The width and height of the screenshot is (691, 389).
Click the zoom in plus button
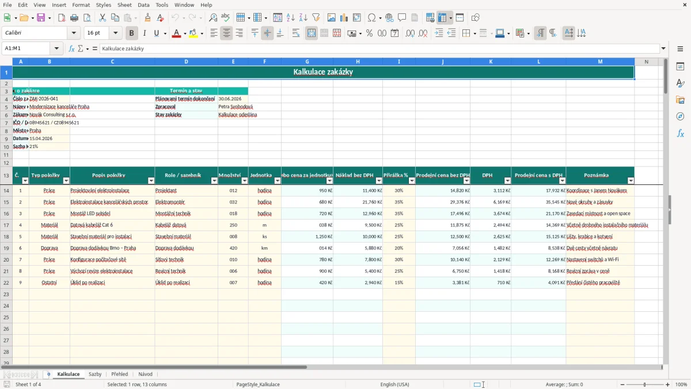(x=668, y=384)
